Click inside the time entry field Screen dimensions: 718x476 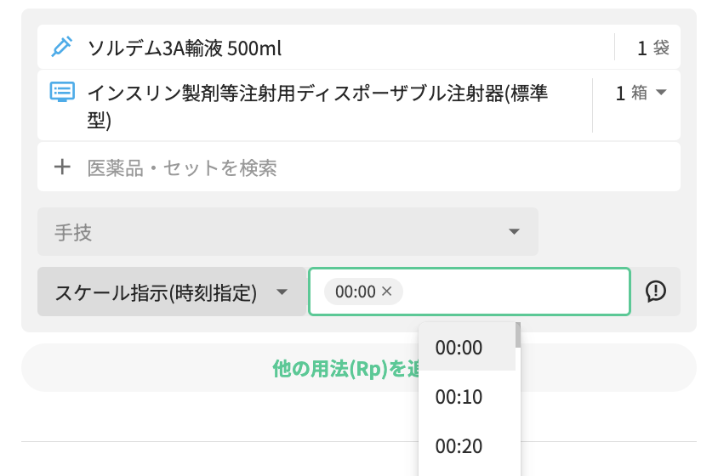pos(510,292)
